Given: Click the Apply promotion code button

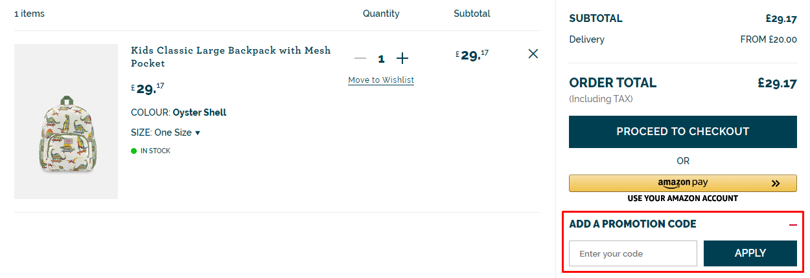Looking at the screenshot, I should pyautogui.click(x=750, y=253).
